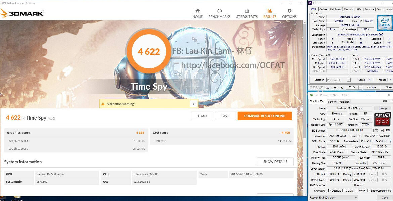
Task: Switch to the Mainboard tab in CPU-Z
Action: [x=335, y=9]
